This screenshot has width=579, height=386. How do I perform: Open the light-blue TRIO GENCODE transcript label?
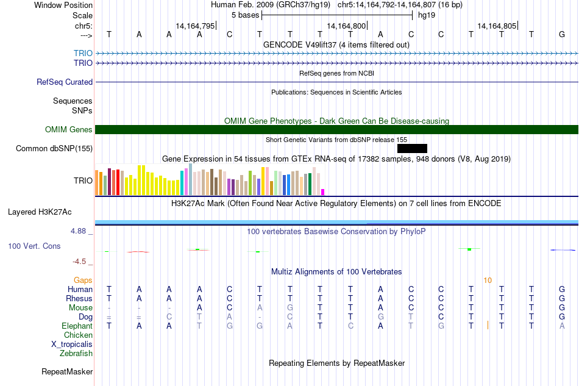click(83, 53)
